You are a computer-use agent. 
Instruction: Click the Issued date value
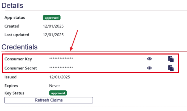pyautogui.click(x=59, y=77)
